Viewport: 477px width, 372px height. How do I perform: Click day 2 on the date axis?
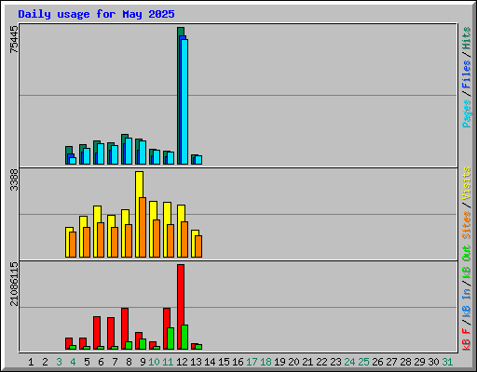(45, 362)
